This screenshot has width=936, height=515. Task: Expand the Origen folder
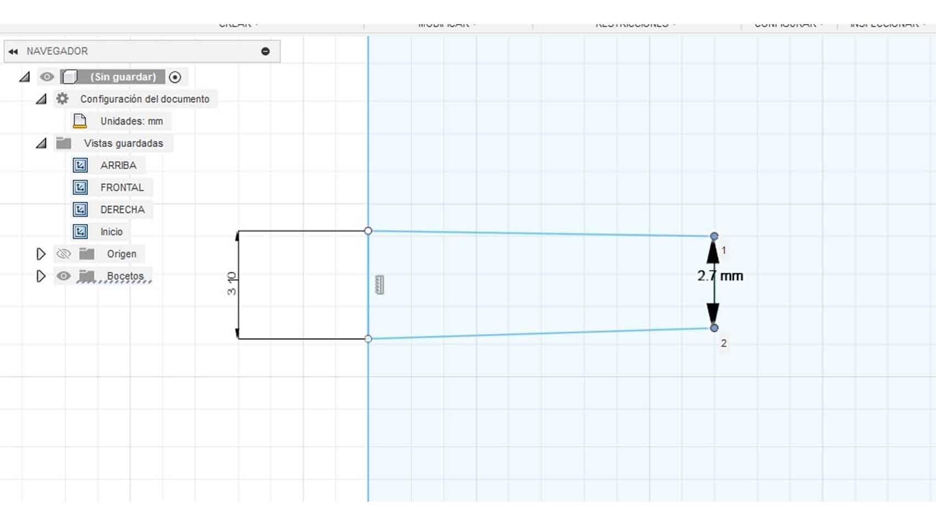point(41,254)
